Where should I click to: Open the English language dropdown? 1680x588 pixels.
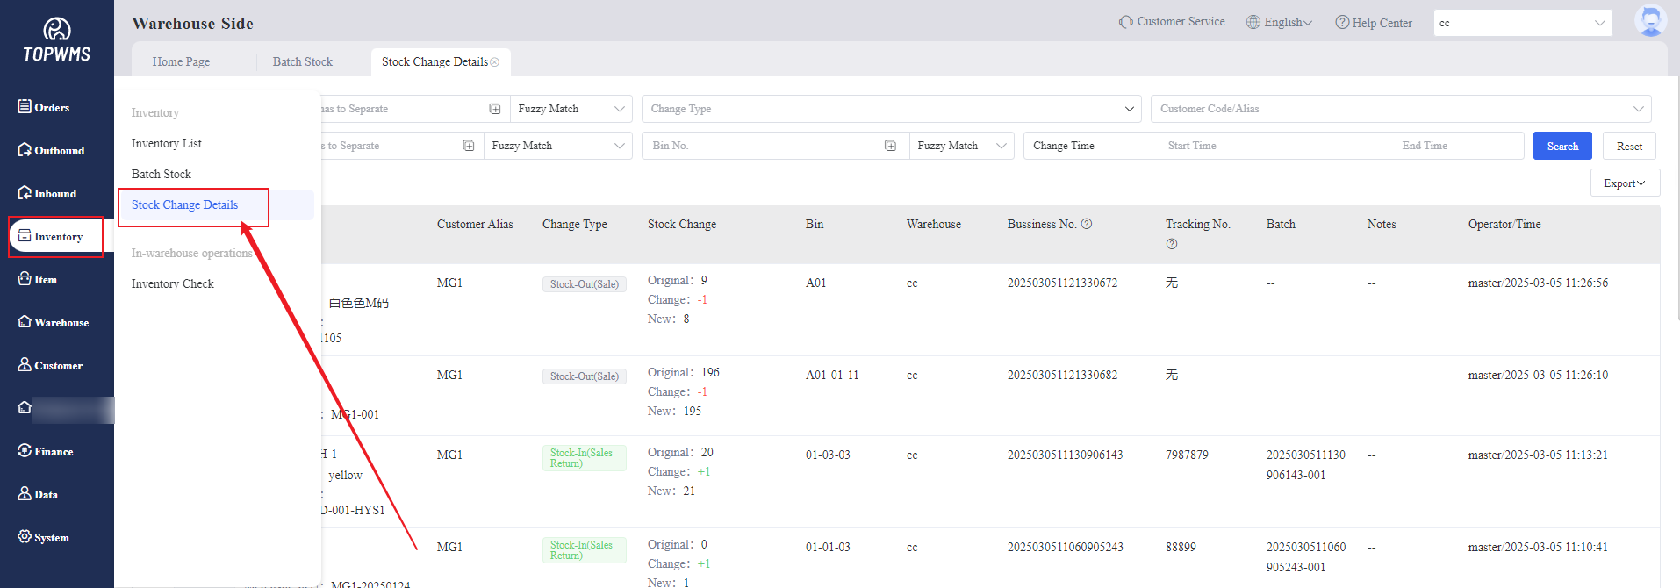point(1280,23)
